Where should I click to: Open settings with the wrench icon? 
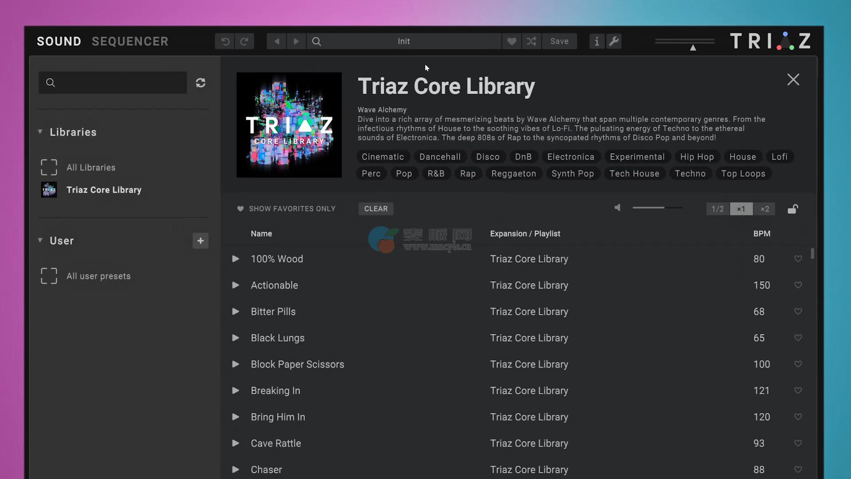tap(614, 41)
